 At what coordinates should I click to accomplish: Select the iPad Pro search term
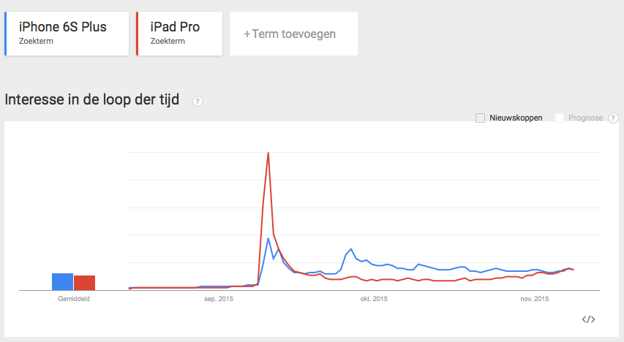175,28
